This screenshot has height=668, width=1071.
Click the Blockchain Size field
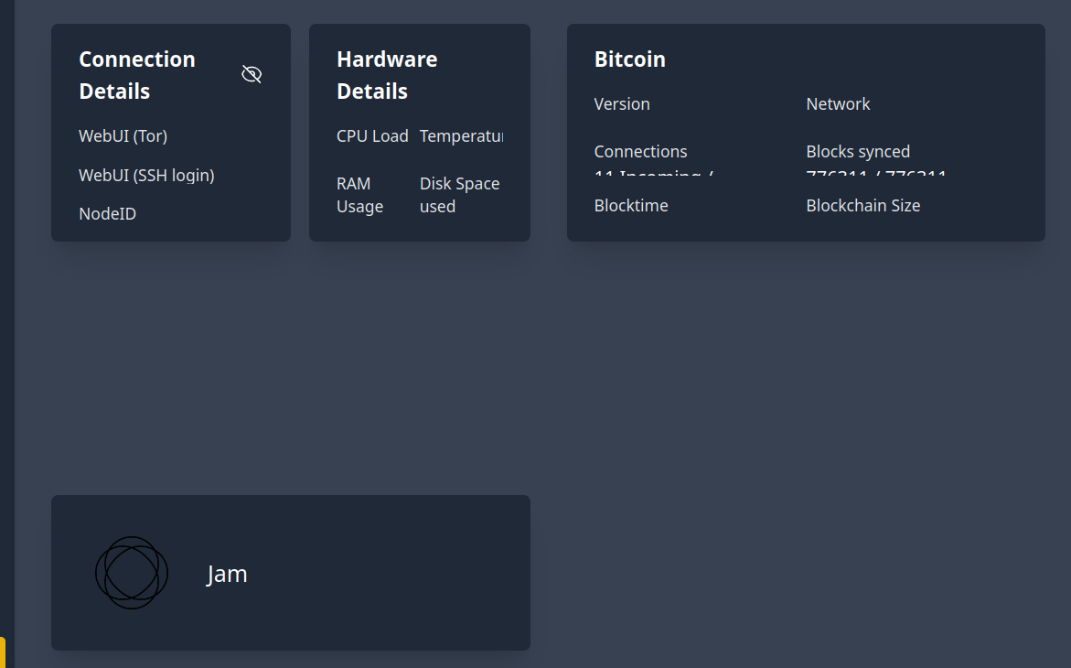pos(863,205)
